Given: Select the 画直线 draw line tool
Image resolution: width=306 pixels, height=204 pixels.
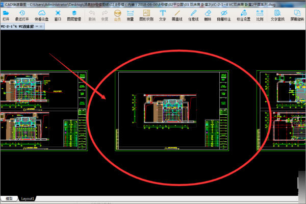Looking at the screenshot, I should point(177,14).
